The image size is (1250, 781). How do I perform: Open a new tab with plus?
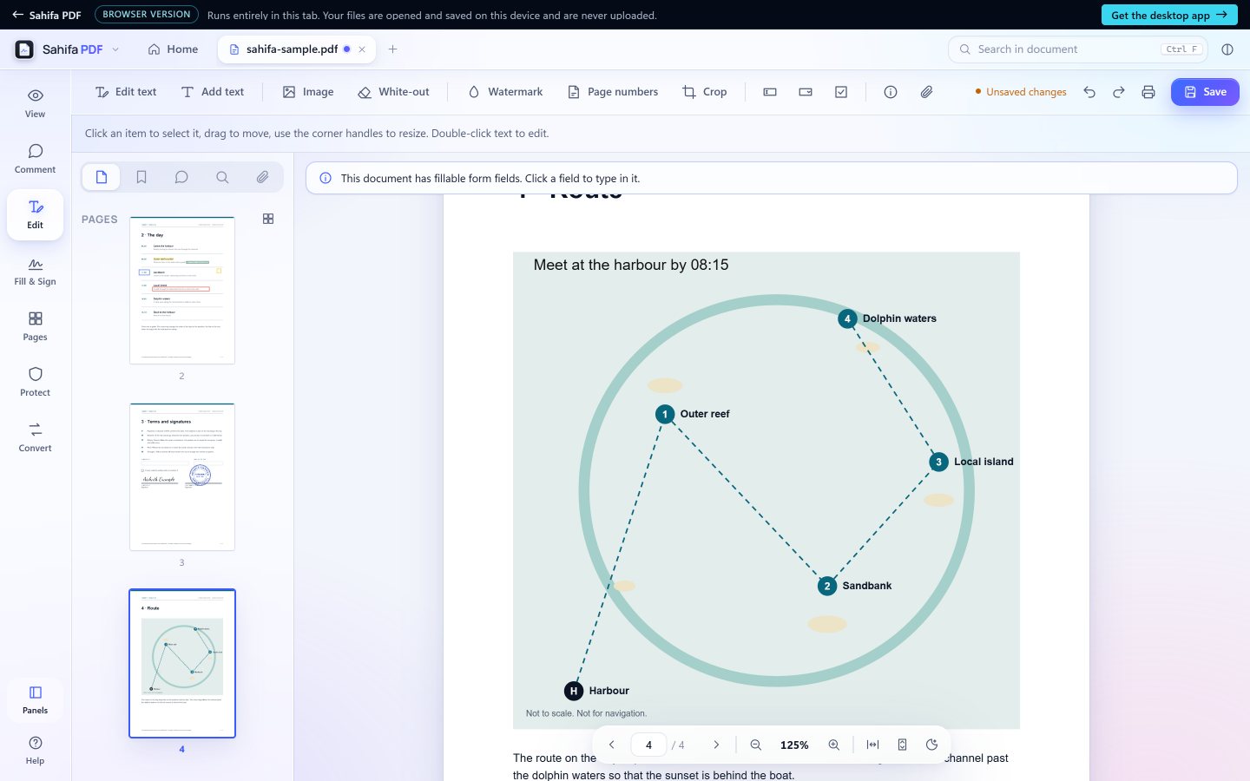(392, 49)
